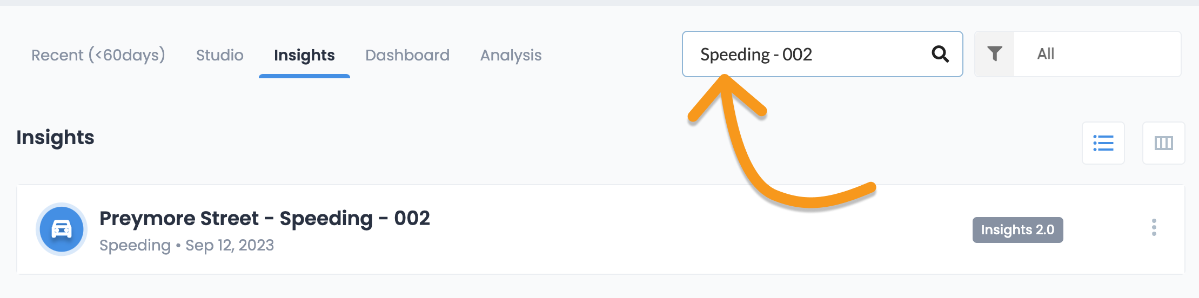Click the Insights 2.0 badge
This screenshot has width=1199, height=298.
click(1018, 230)
